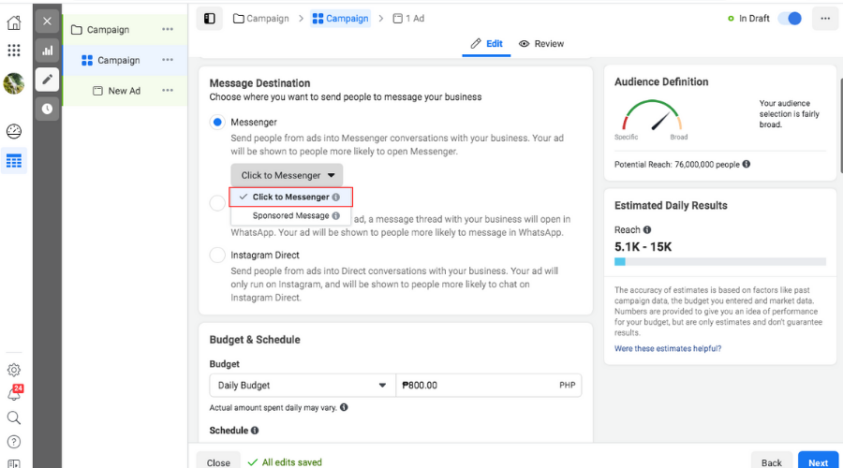Select the Messenger radio button

(217, 123)
